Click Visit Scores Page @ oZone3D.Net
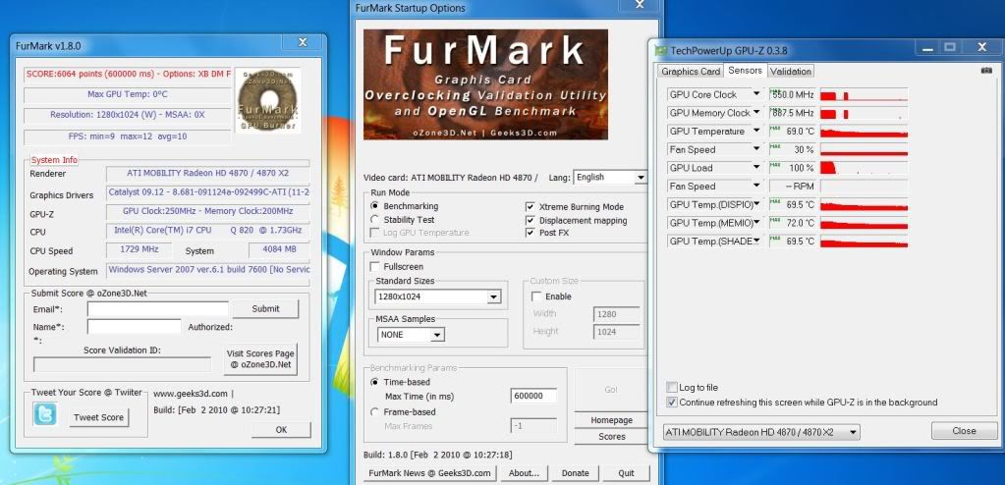 (261, 359)
